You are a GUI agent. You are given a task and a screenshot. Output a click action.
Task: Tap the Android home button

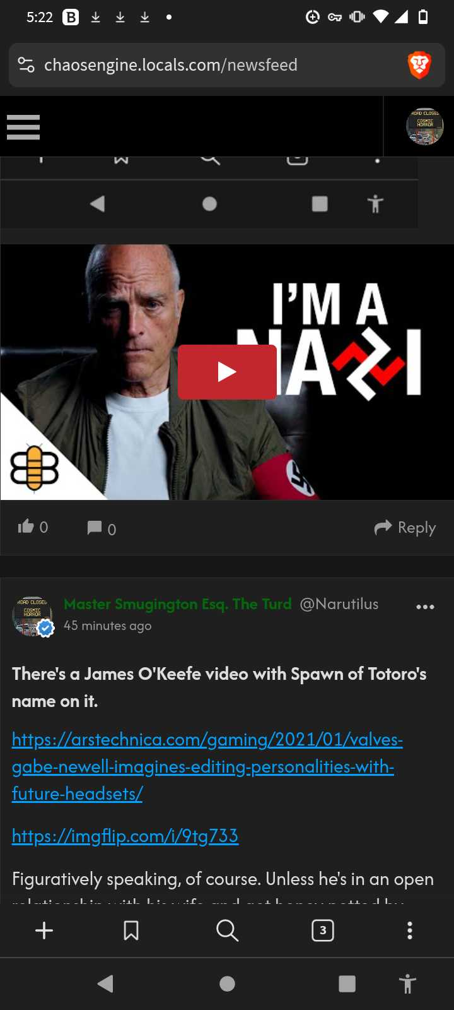point(227,983)
